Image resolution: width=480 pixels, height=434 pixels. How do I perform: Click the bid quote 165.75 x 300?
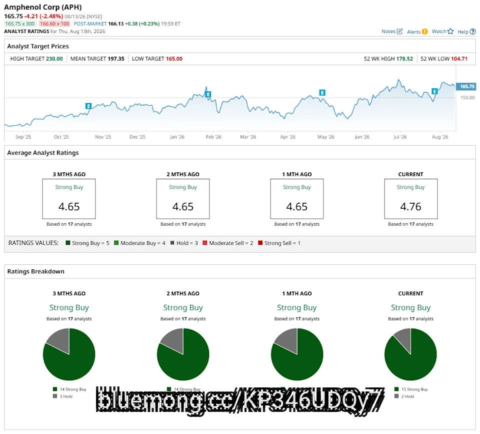pyautogui.click(x=20, y=24)
